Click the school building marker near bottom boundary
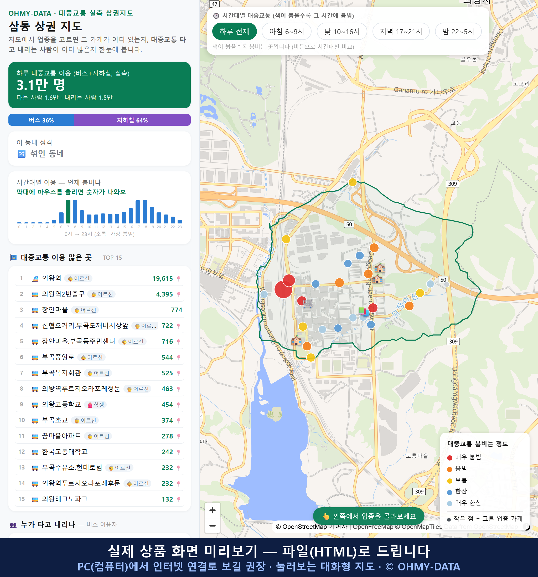This screenshot has width=538, height=577. click(x=296, y=340)
